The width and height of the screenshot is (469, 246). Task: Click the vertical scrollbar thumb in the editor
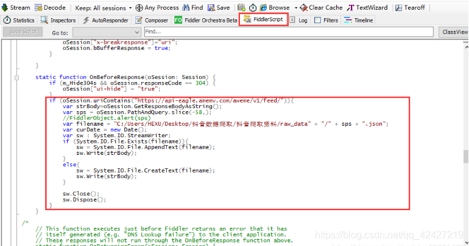pyautogui.click(x=466, y=157)
